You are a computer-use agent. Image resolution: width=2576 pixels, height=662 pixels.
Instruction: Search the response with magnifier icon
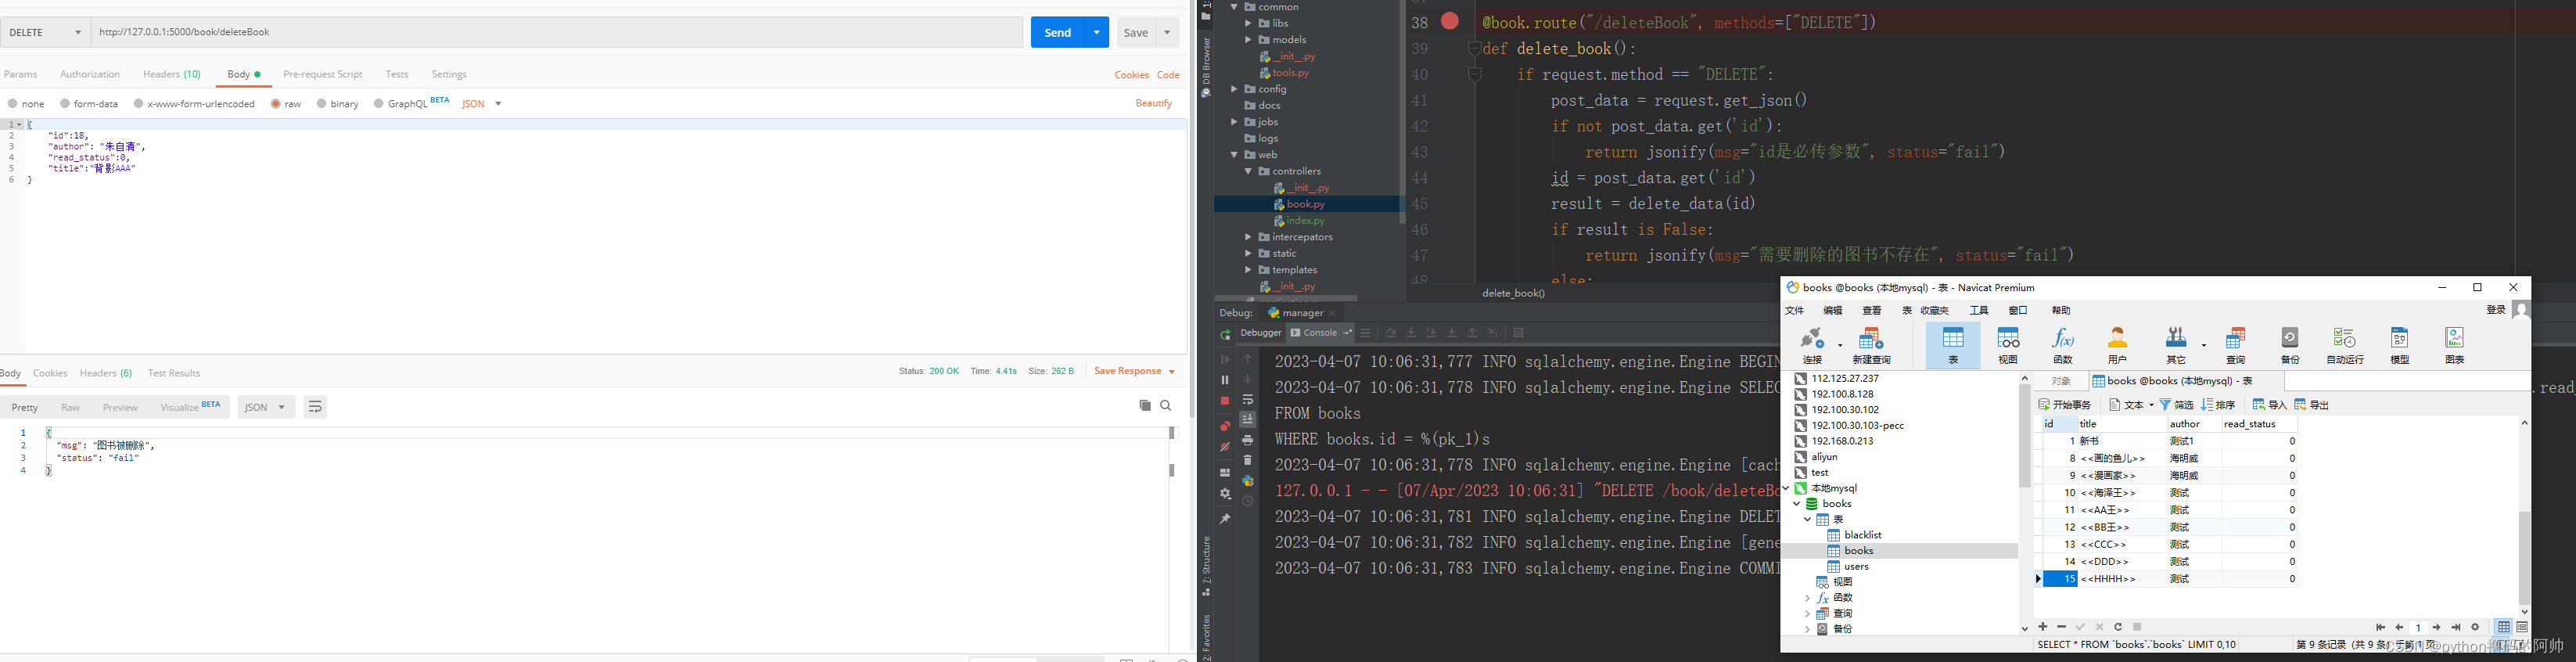[x=1166, y=405]
